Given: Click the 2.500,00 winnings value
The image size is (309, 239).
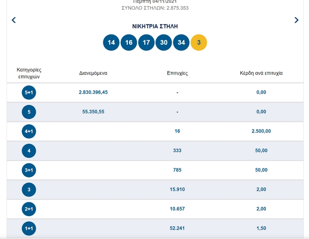Looking at the screenshot, I should [x=261, y=132].
